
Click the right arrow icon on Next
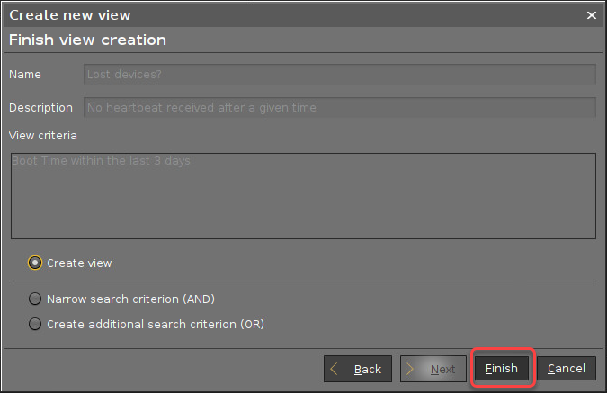pos(411,369)
